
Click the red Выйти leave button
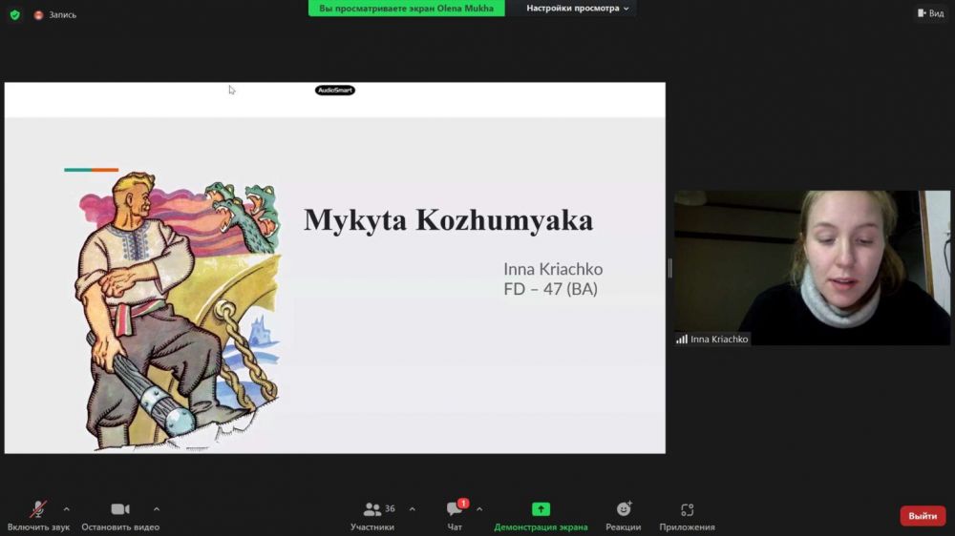(923, 516)
